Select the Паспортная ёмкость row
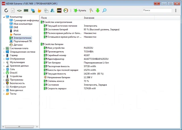This screenshot has height=130, width=182. tap(70, 66)
